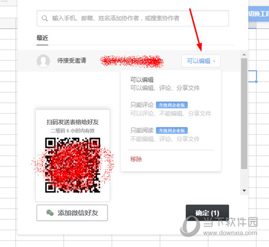The height and width of the screenshot is (247, 269).
Task: Click the WeChat icon in button
Action: coord(50,213)
